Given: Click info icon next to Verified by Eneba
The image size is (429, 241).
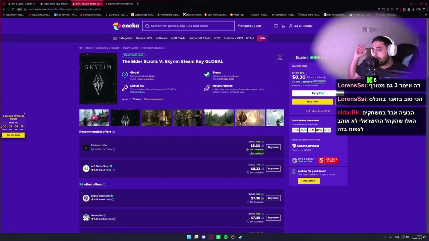Looking at the screenshot, I should pos(114,149).
